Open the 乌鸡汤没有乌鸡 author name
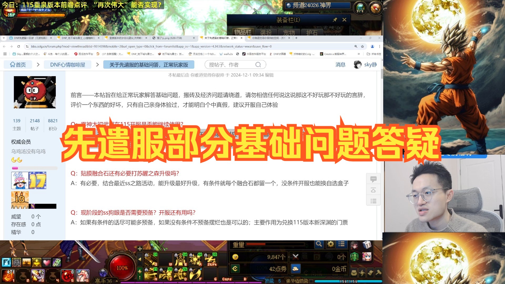 (x=28, y=151)
